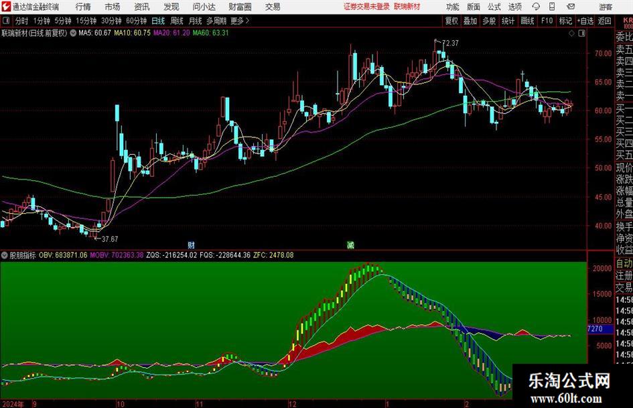Switch to the 60分钟 period tab
633x408 pixels.
click(x=137, y=21)
